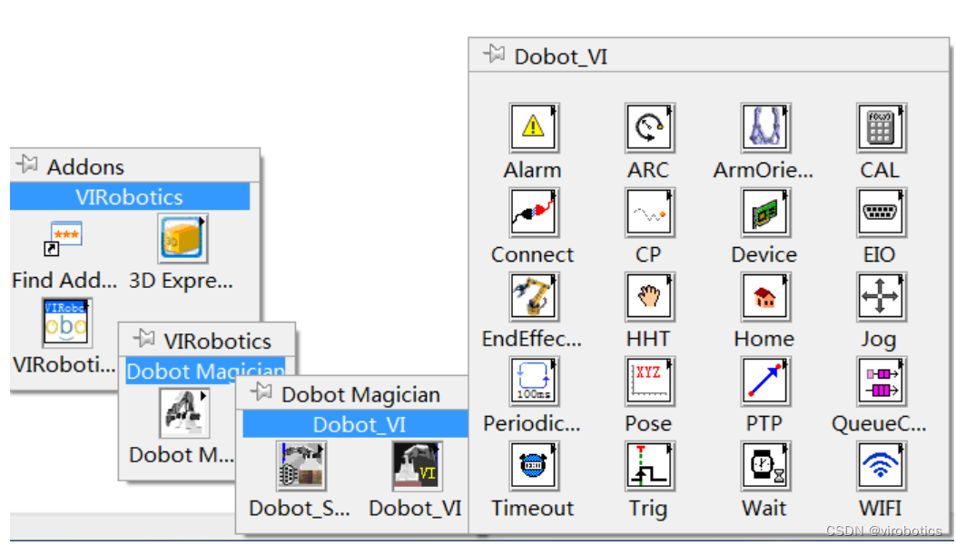The image size is (956, 545).
Task: Select the EIO port icon
Action: coord(882,213)
